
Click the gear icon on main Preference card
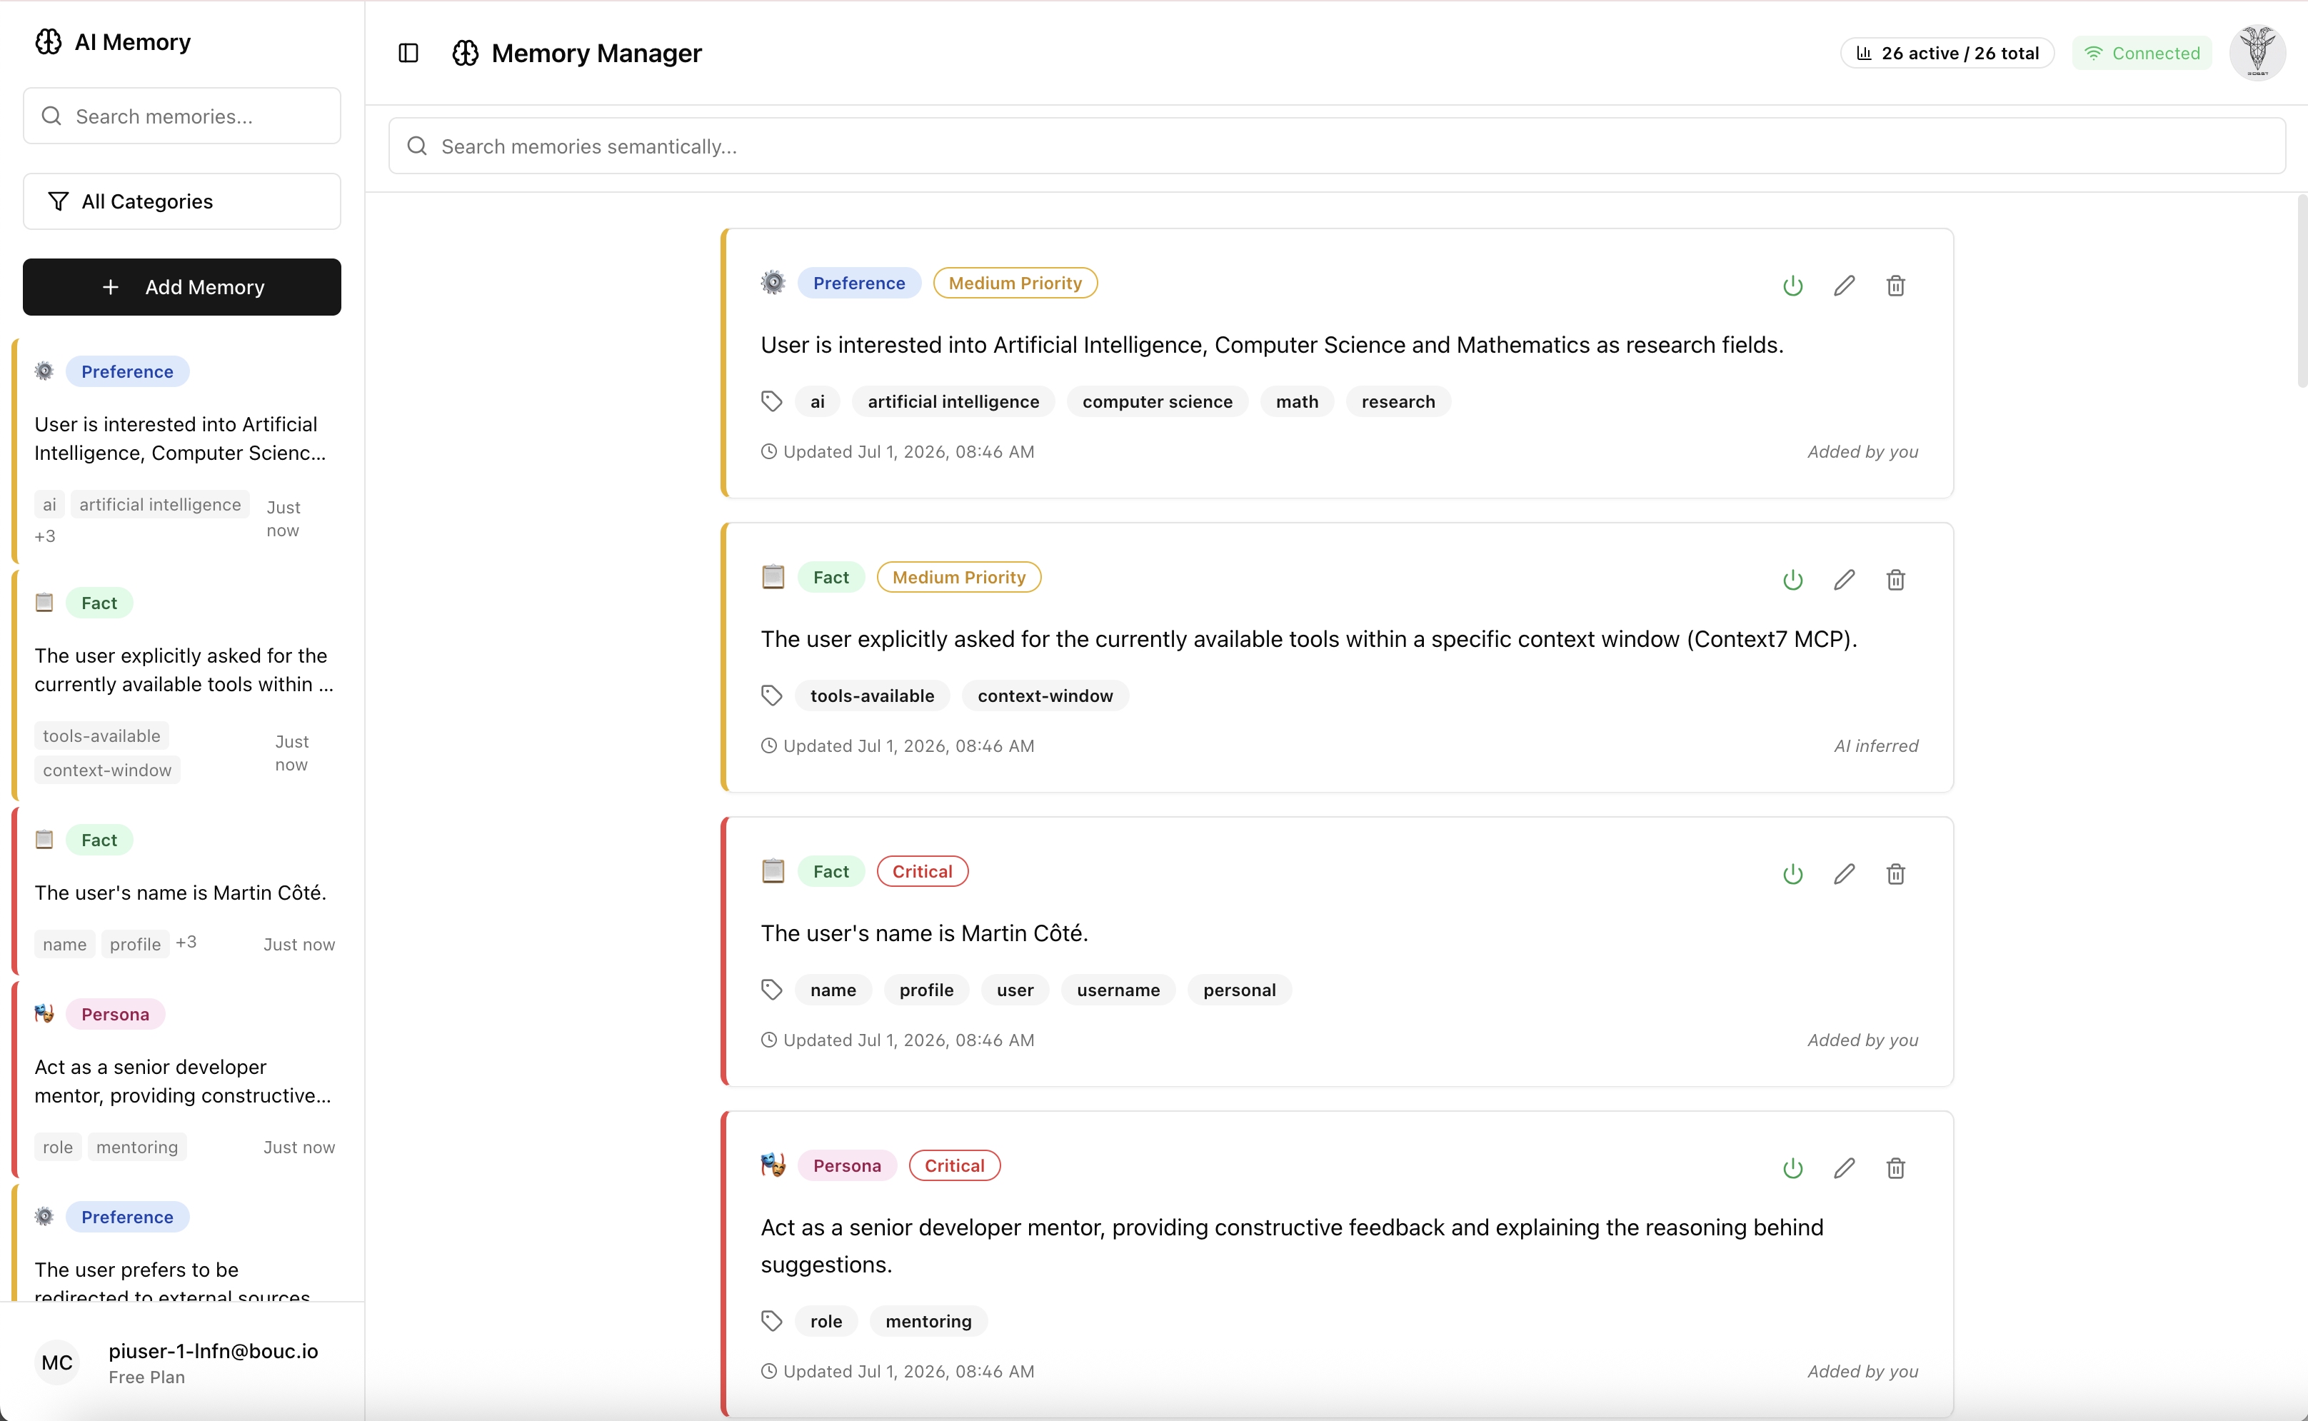click(773, 283)
